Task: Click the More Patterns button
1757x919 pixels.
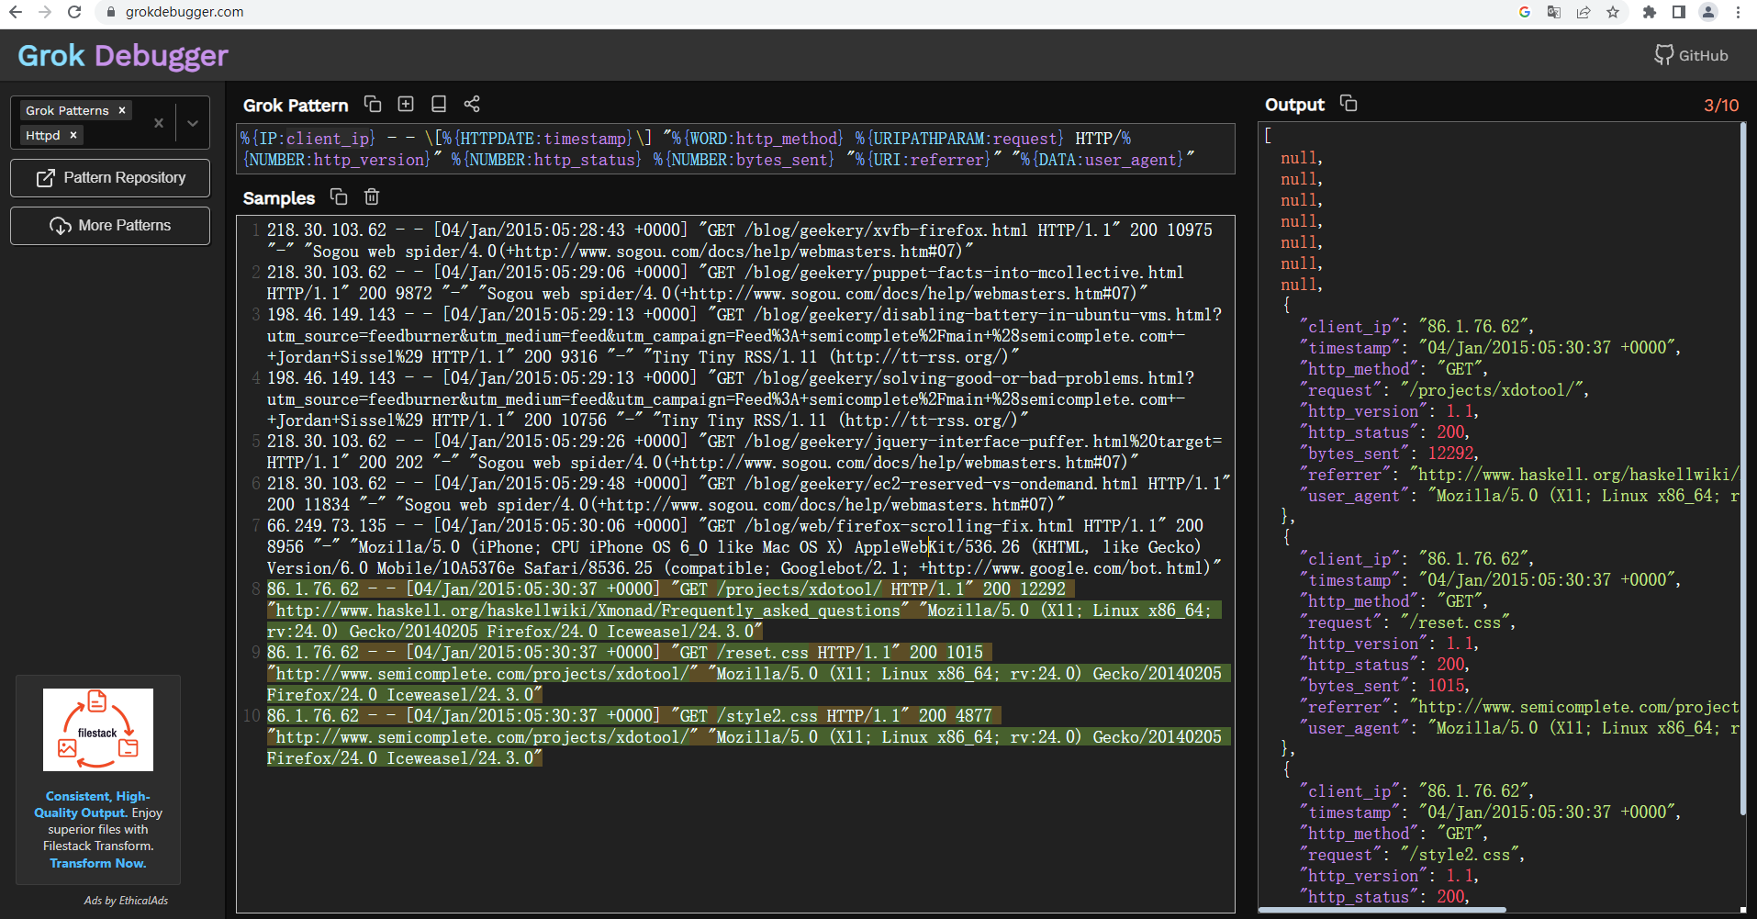Action: 110,226
